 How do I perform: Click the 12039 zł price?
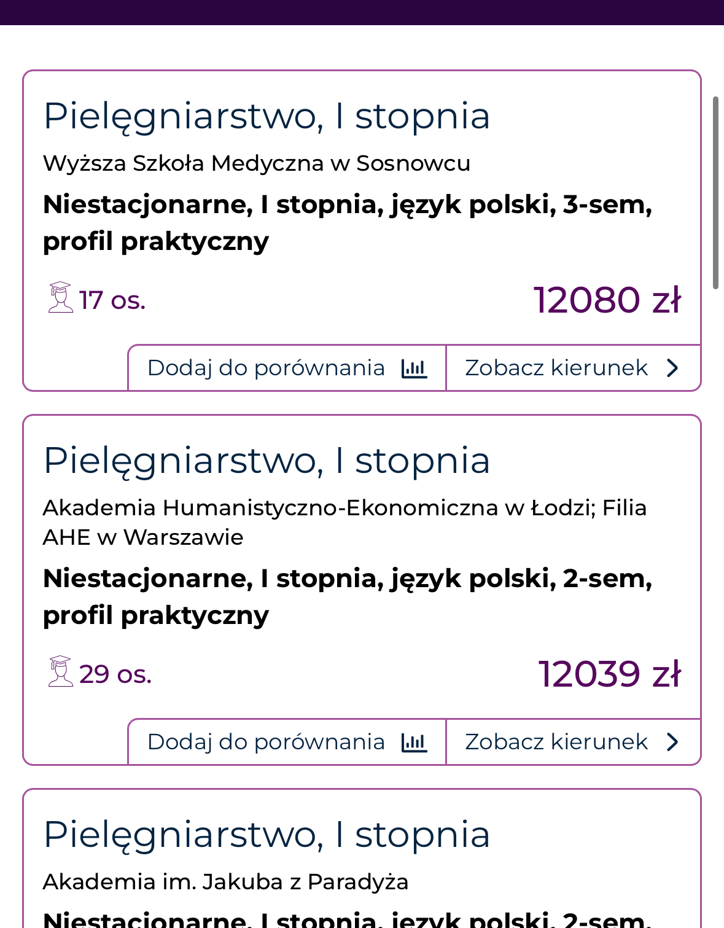pyautogui.click(x=609, y=674)
